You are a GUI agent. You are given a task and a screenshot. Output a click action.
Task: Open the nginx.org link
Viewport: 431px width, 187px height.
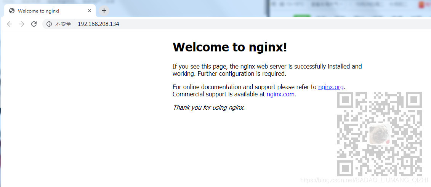[331, 87]
